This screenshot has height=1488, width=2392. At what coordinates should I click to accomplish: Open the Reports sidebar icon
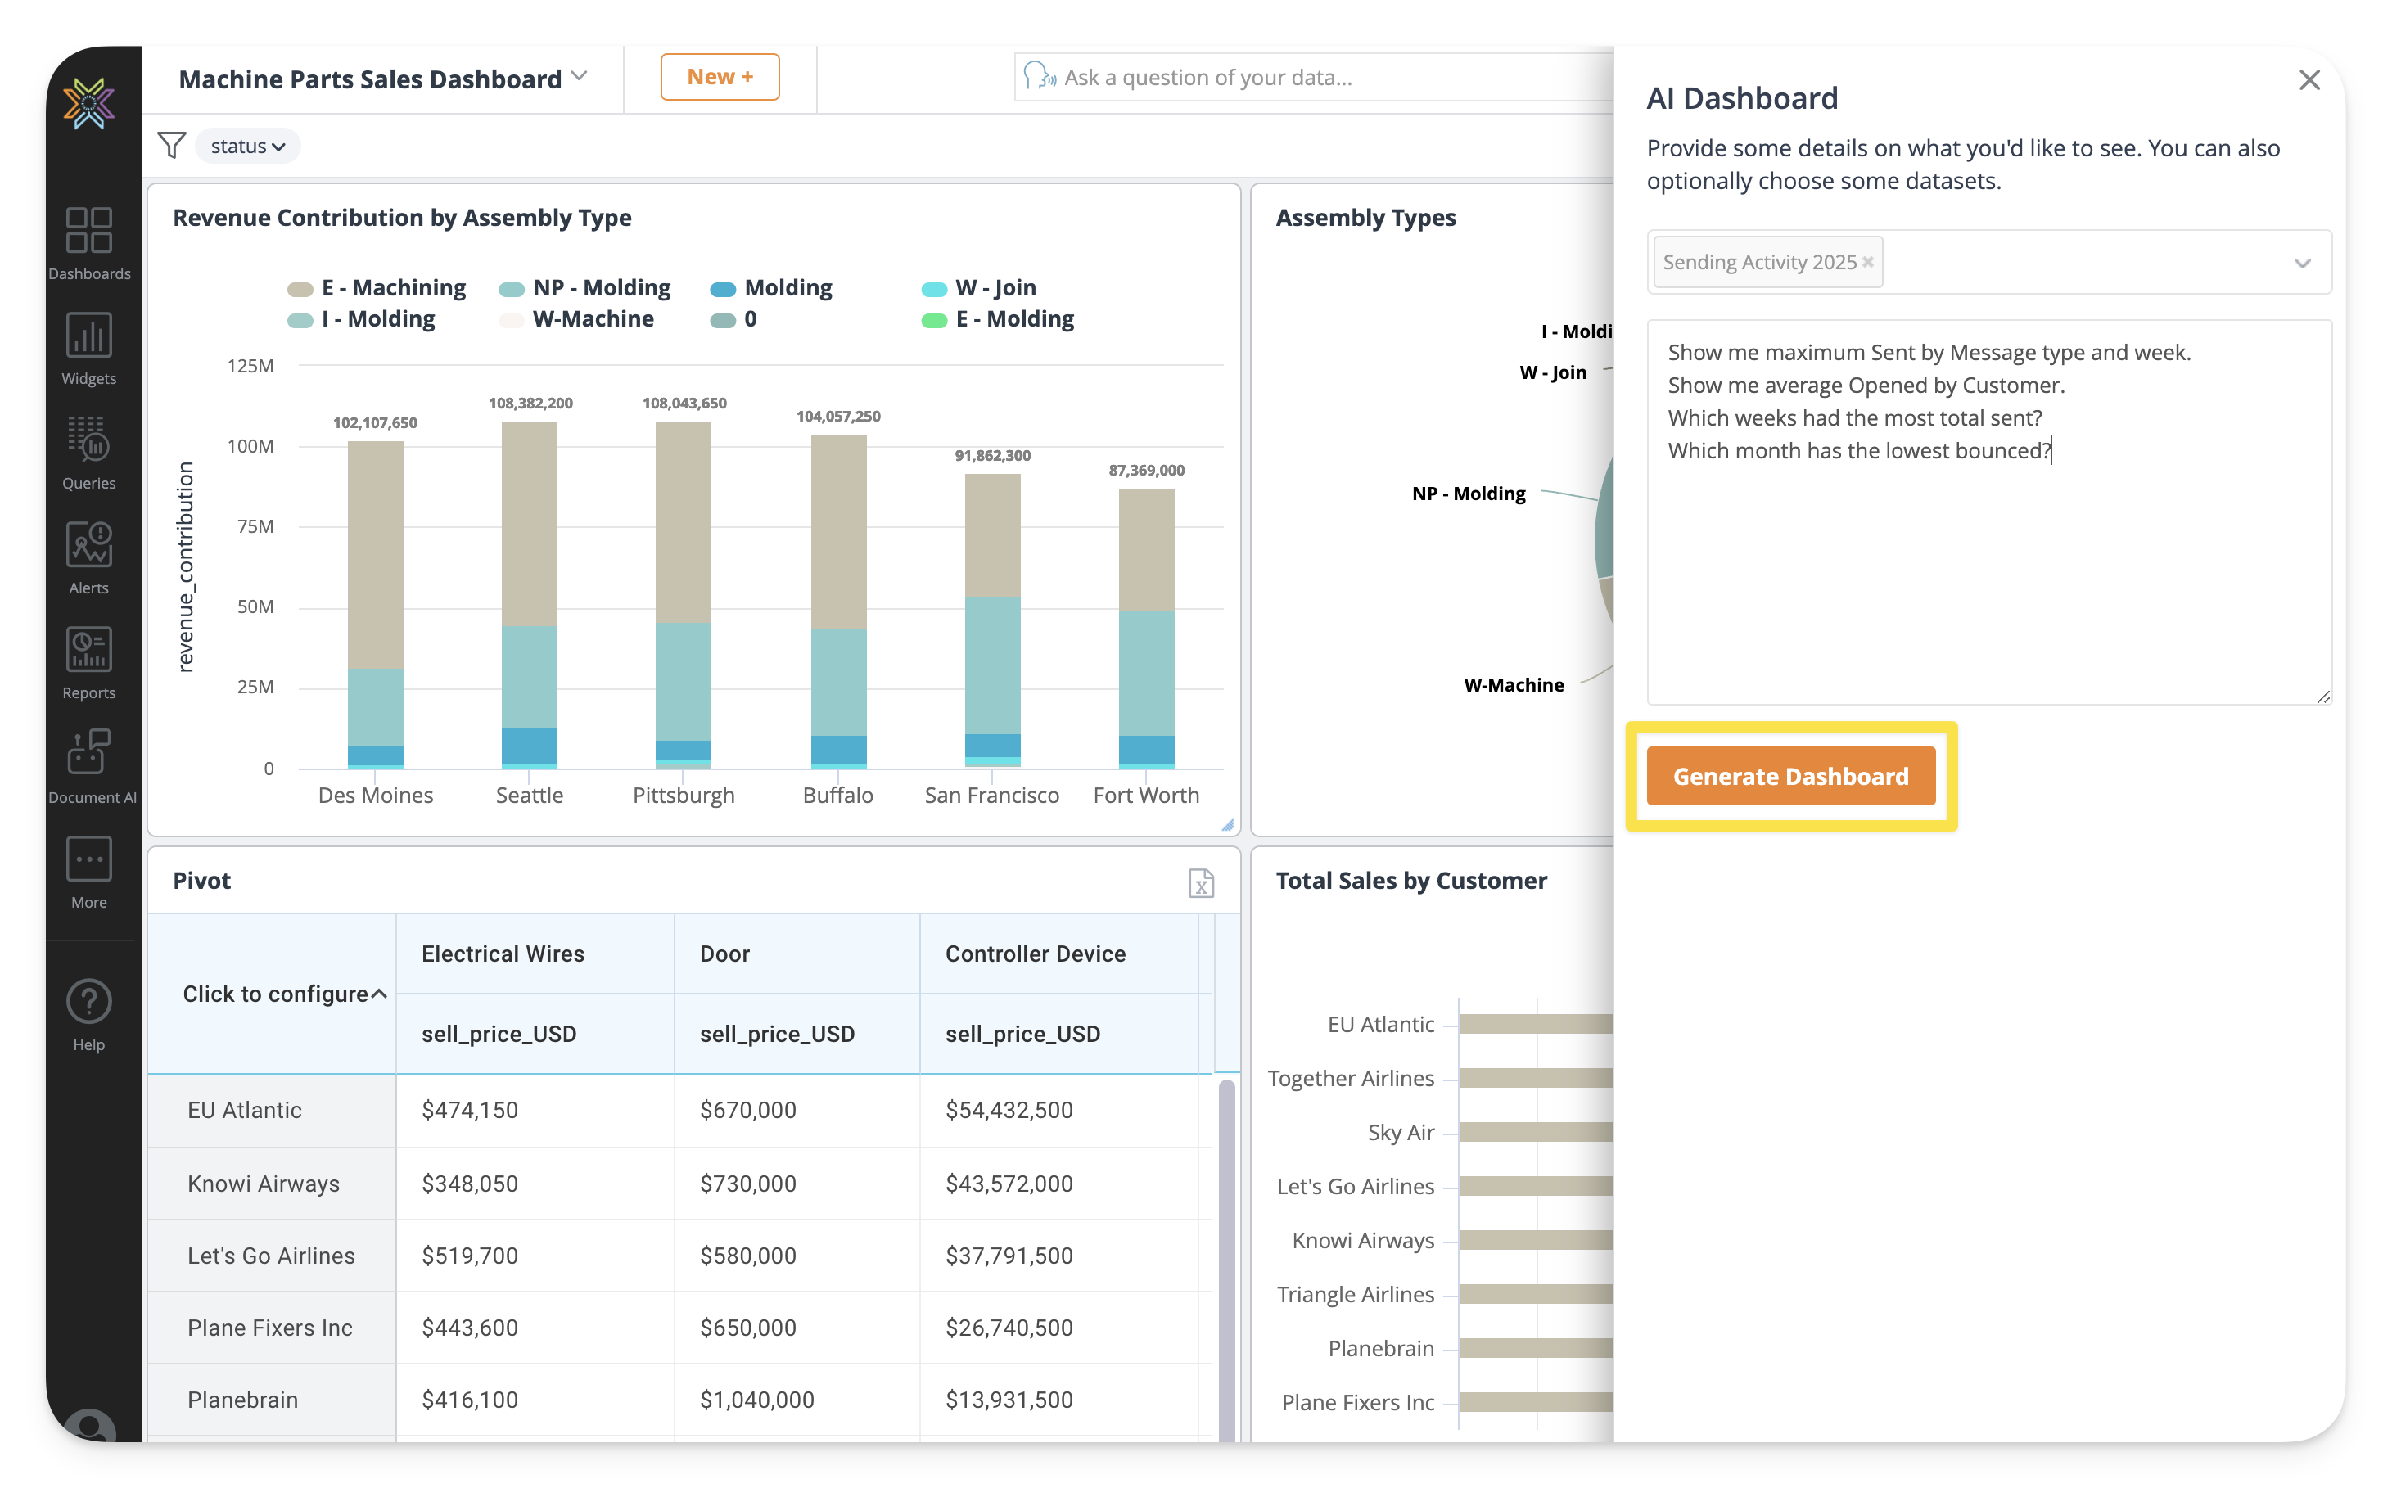coord(88,651)
